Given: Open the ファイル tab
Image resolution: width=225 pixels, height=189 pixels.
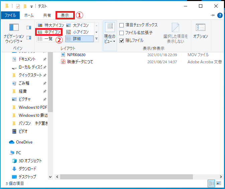Looking at the screenshot, I should [10, 15].
